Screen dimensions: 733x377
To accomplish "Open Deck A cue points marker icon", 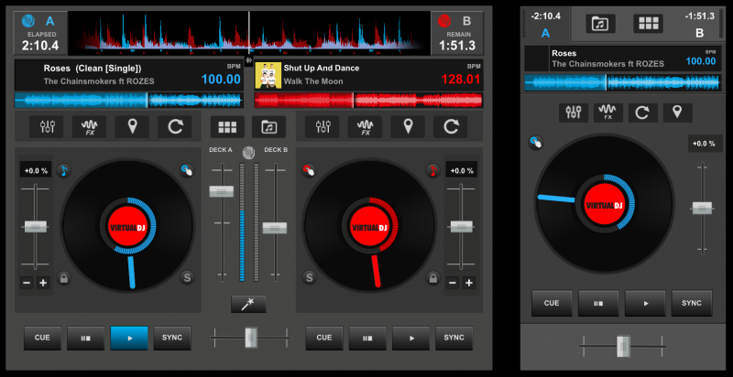I will 132,126.
